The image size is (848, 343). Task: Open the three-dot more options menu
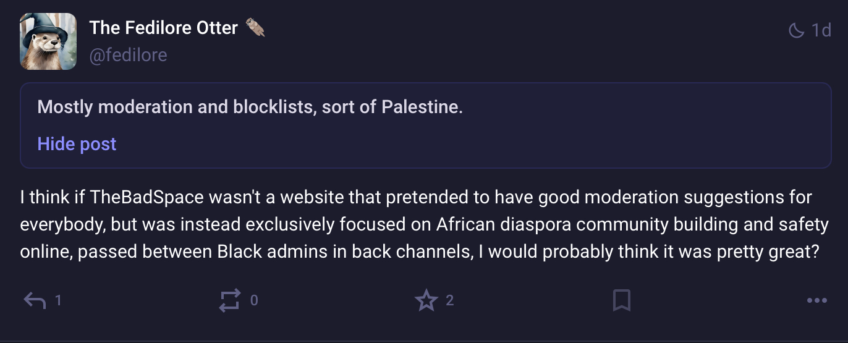pos(816,301)
